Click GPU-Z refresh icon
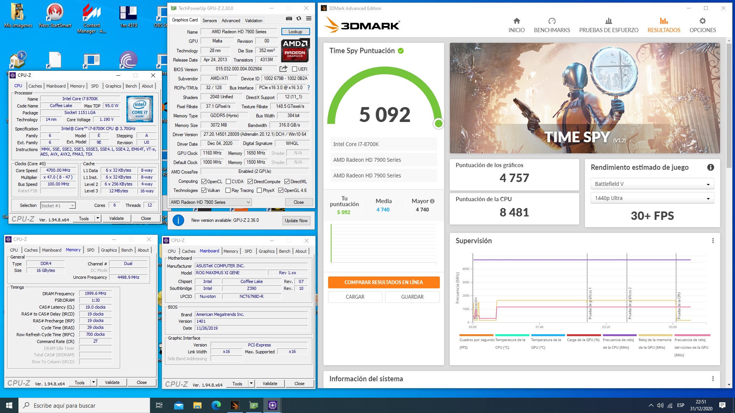 [299, 18]
